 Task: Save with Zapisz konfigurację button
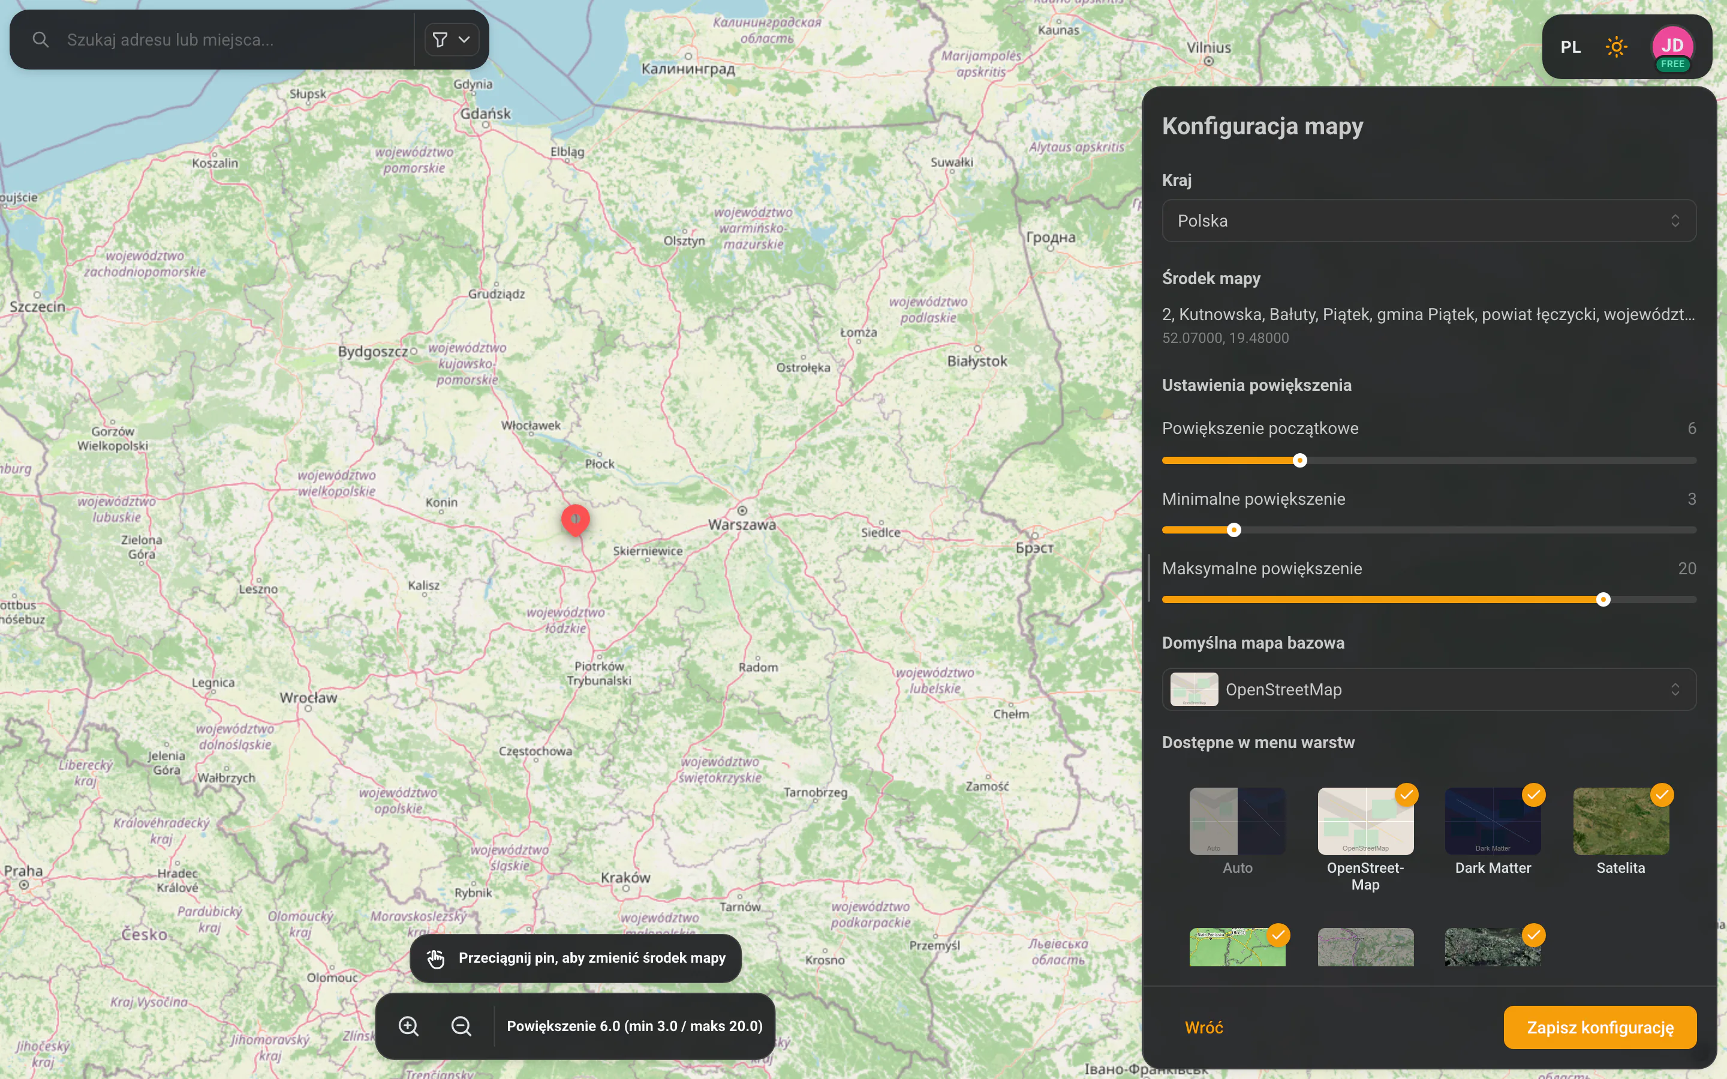(1600, 1027)
